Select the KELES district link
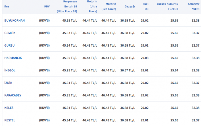The image size is (201, 126). (x=9, y=108)
